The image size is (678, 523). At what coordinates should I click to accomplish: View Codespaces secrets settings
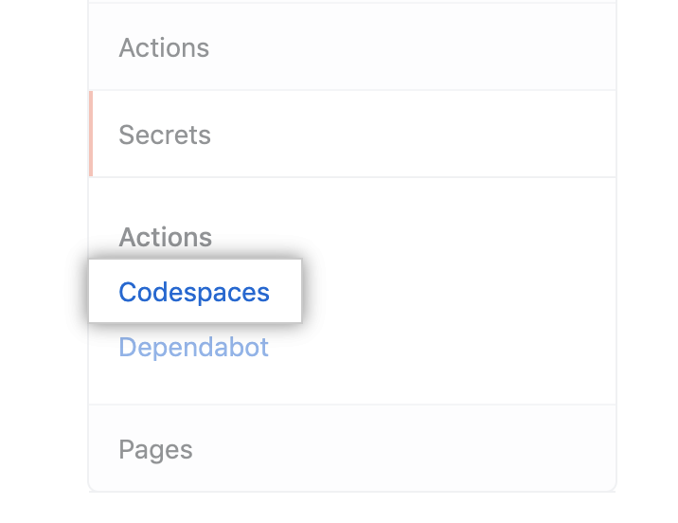click(194, 293)
